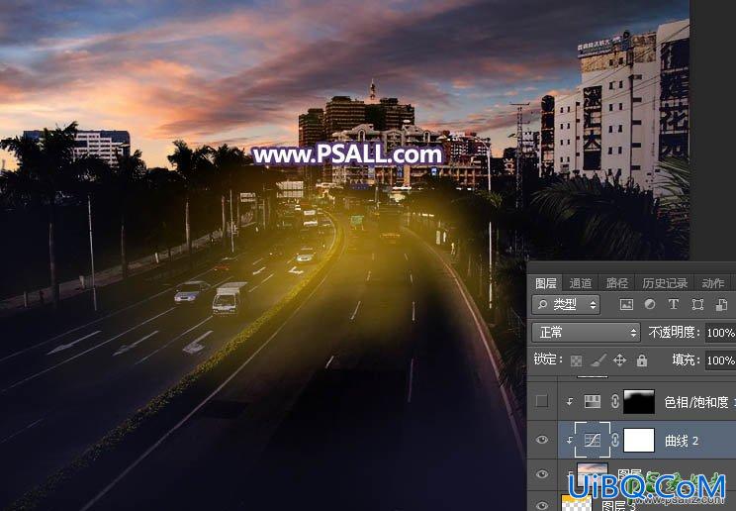This screenshot has width=736, height=511.
Task: Select the 色相/饱和度 layer name
Action: [x=696, y=402]
